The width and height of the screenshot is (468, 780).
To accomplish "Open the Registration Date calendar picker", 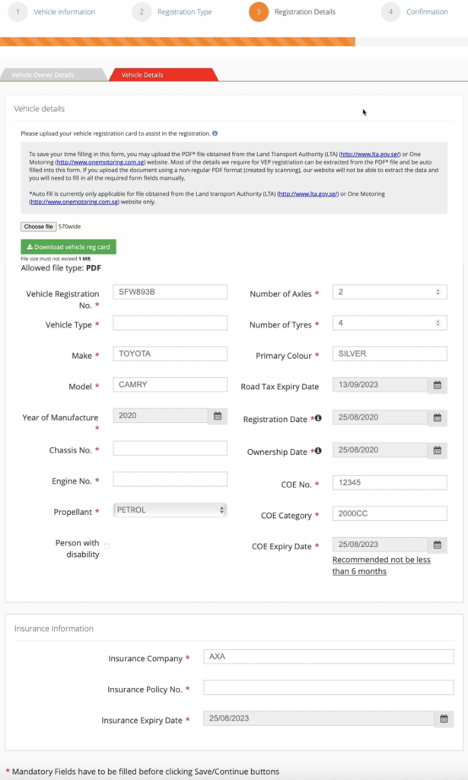I will coord(438,417).
